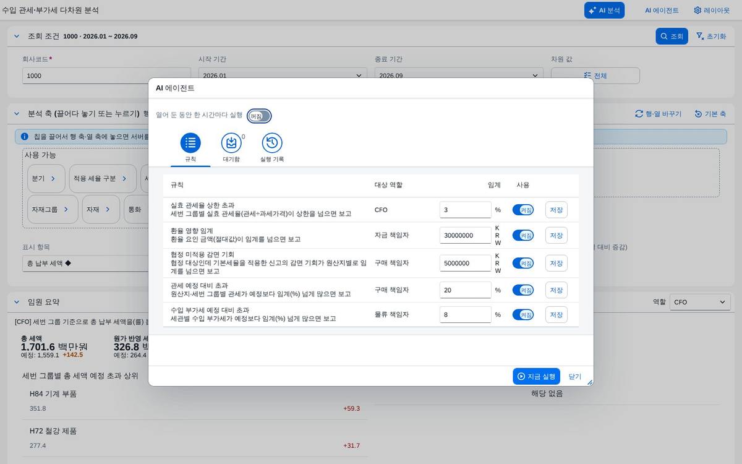Select the H72 철강 제품 row
Image resolution: width=742 pixels, height=464 pixels.
click(195, 438)
